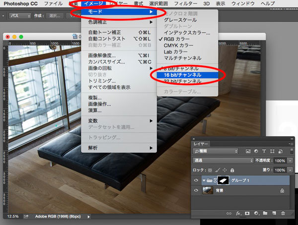This screenshot has height=225, width=298.
Task: Toggle visibility of 背景 layer
Action: click(x=197, y=191)
